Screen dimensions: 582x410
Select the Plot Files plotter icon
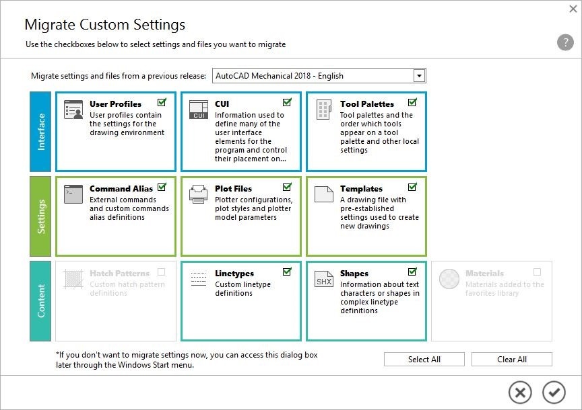198,194
